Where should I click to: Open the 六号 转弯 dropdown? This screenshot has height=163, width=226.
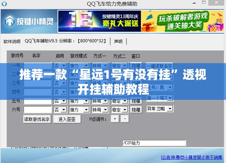(100, 110)
